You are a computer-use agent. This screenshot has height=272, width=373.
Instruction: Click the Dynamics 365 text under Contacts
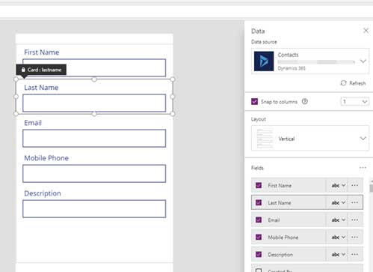[x=292, y=68]
